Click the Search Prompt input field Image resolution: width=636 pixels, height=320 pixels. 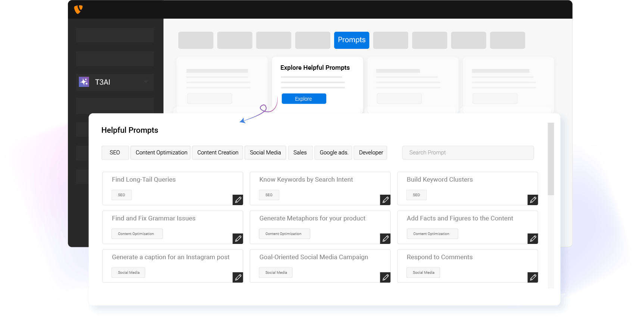click(468, 153)
